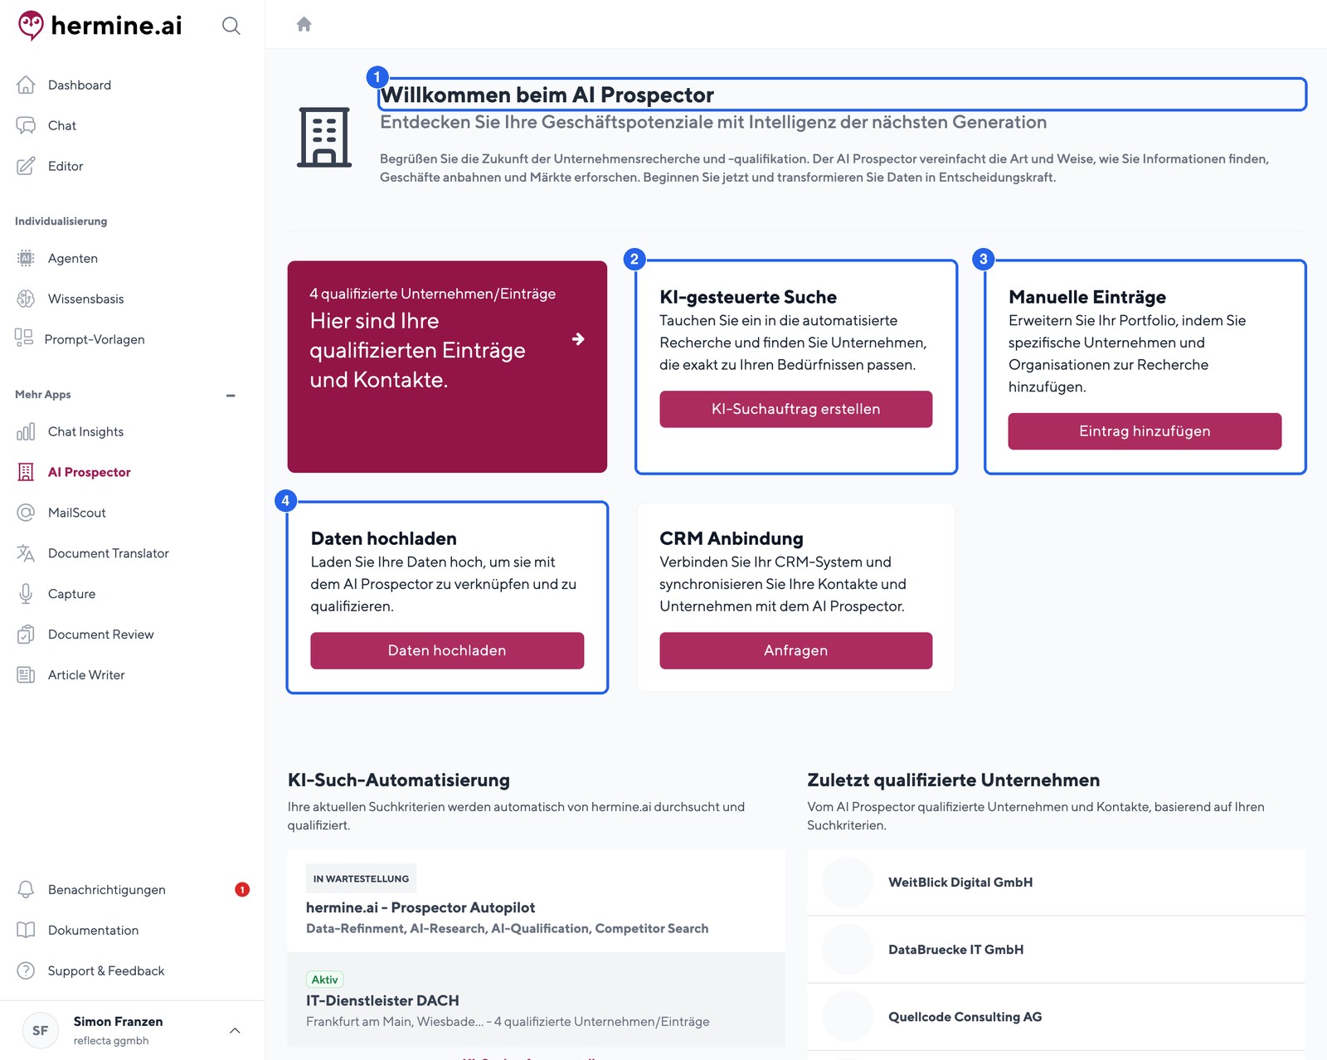1327x1060 pixels.
Task: Click the Simon Franzen user name
Action: pos(118,1022)
